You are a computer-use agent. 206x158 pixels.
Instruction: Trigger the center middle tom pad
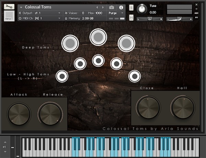click(x=98, y=61)
